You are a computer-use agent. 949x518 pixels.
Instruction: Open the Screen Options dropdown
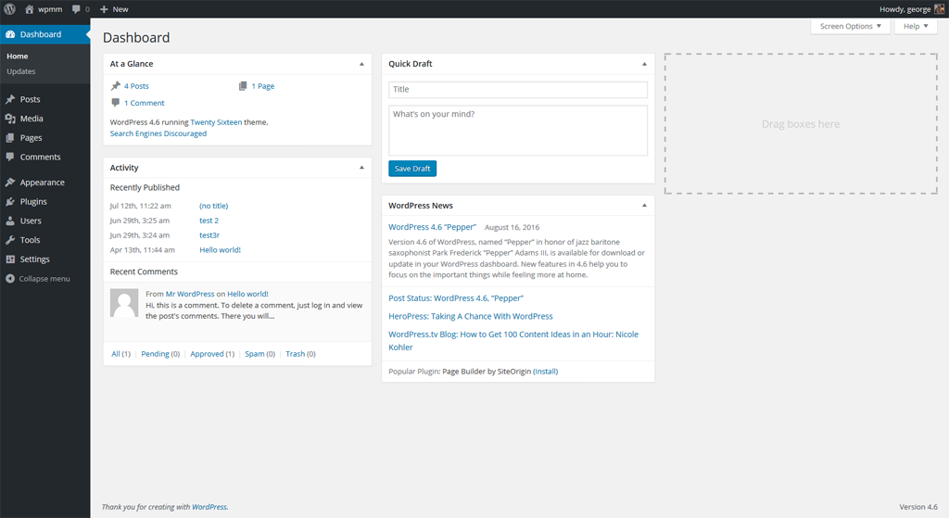click(851, 26)
